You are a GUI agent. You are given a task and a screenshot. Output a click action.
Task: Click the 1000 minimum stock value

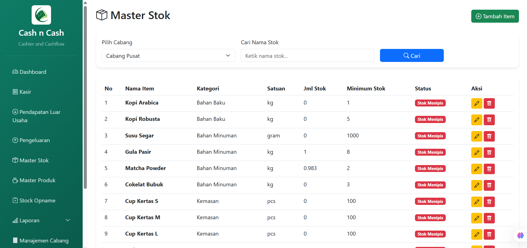[353, 135]
